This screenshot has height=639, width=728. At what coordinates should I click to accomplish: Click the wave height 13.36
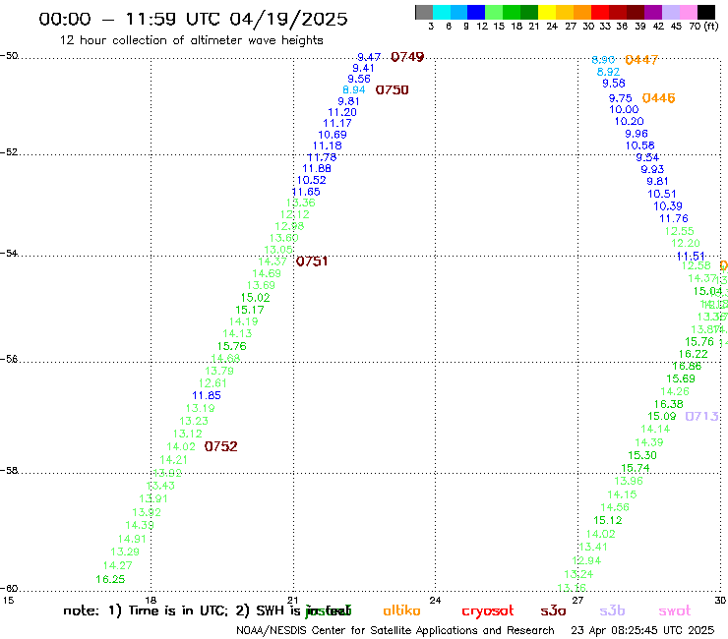point(301,203)
